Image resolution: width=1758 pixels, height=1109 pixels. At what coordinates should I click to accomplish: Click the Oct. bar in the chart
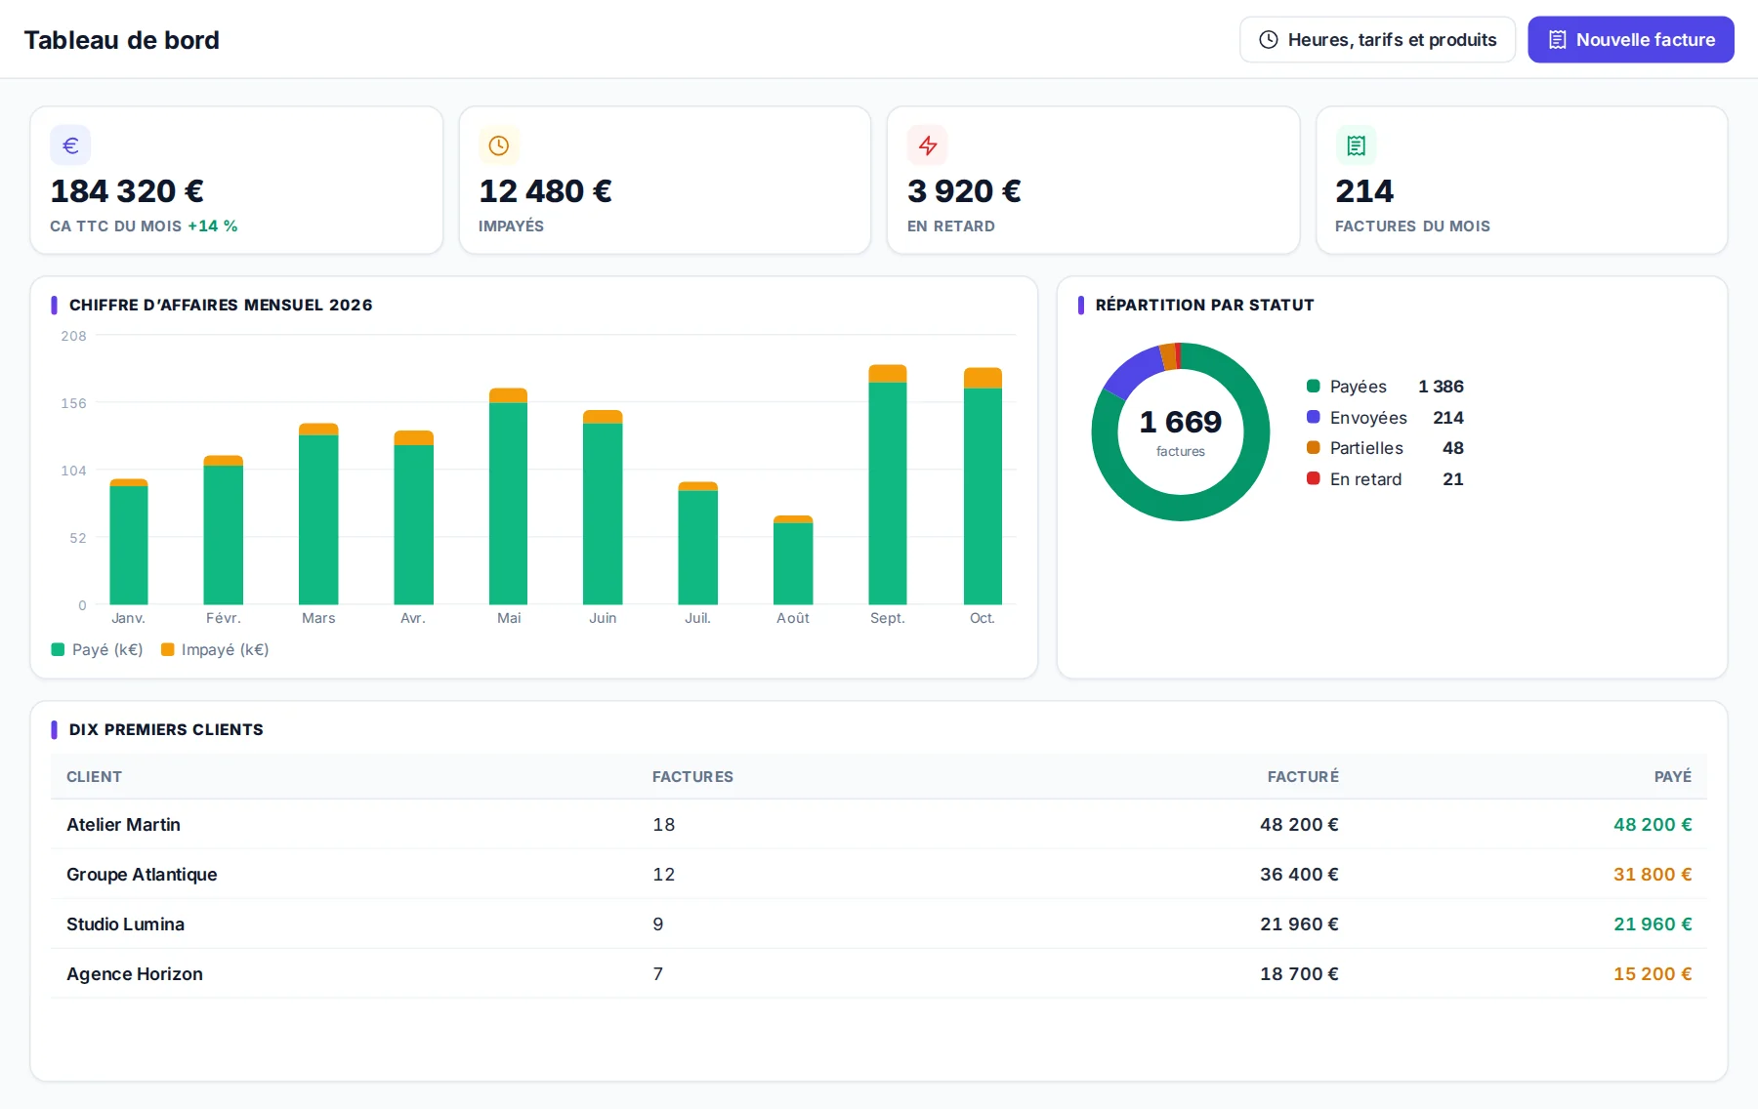pos(983,486)
